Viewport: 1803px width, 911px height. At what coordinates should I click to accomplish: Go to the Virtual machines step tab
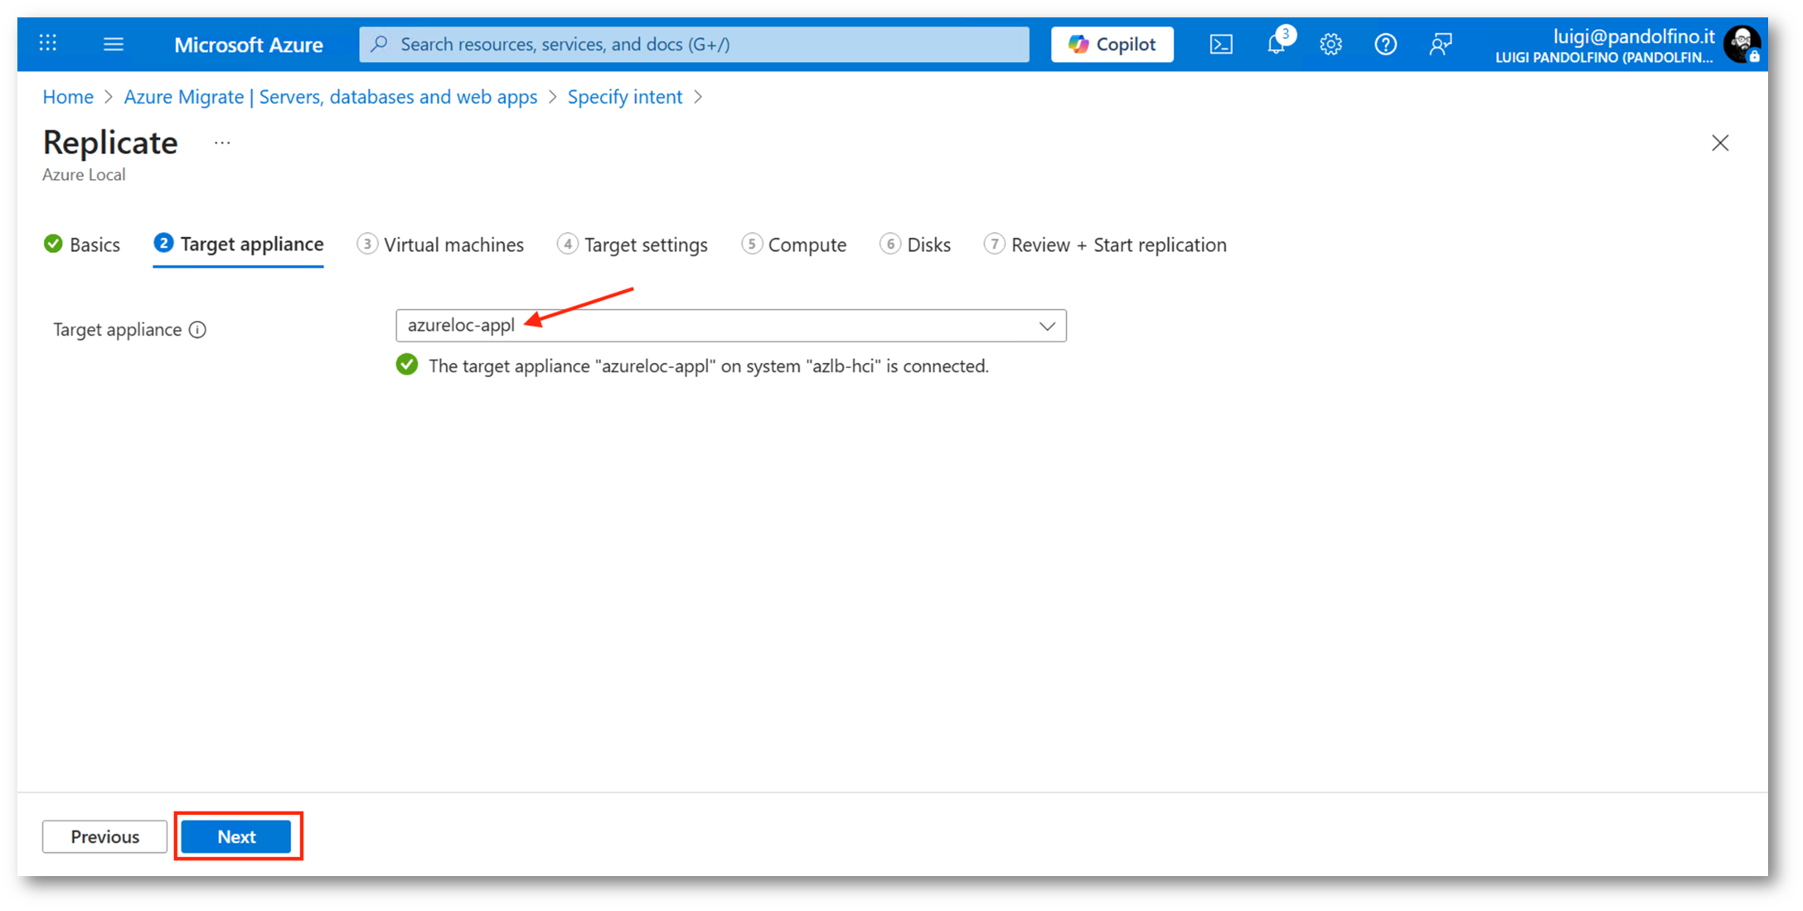coord(440,245)
